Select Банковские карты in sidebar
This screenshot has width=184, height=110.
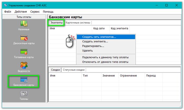(x=24, y=81)
